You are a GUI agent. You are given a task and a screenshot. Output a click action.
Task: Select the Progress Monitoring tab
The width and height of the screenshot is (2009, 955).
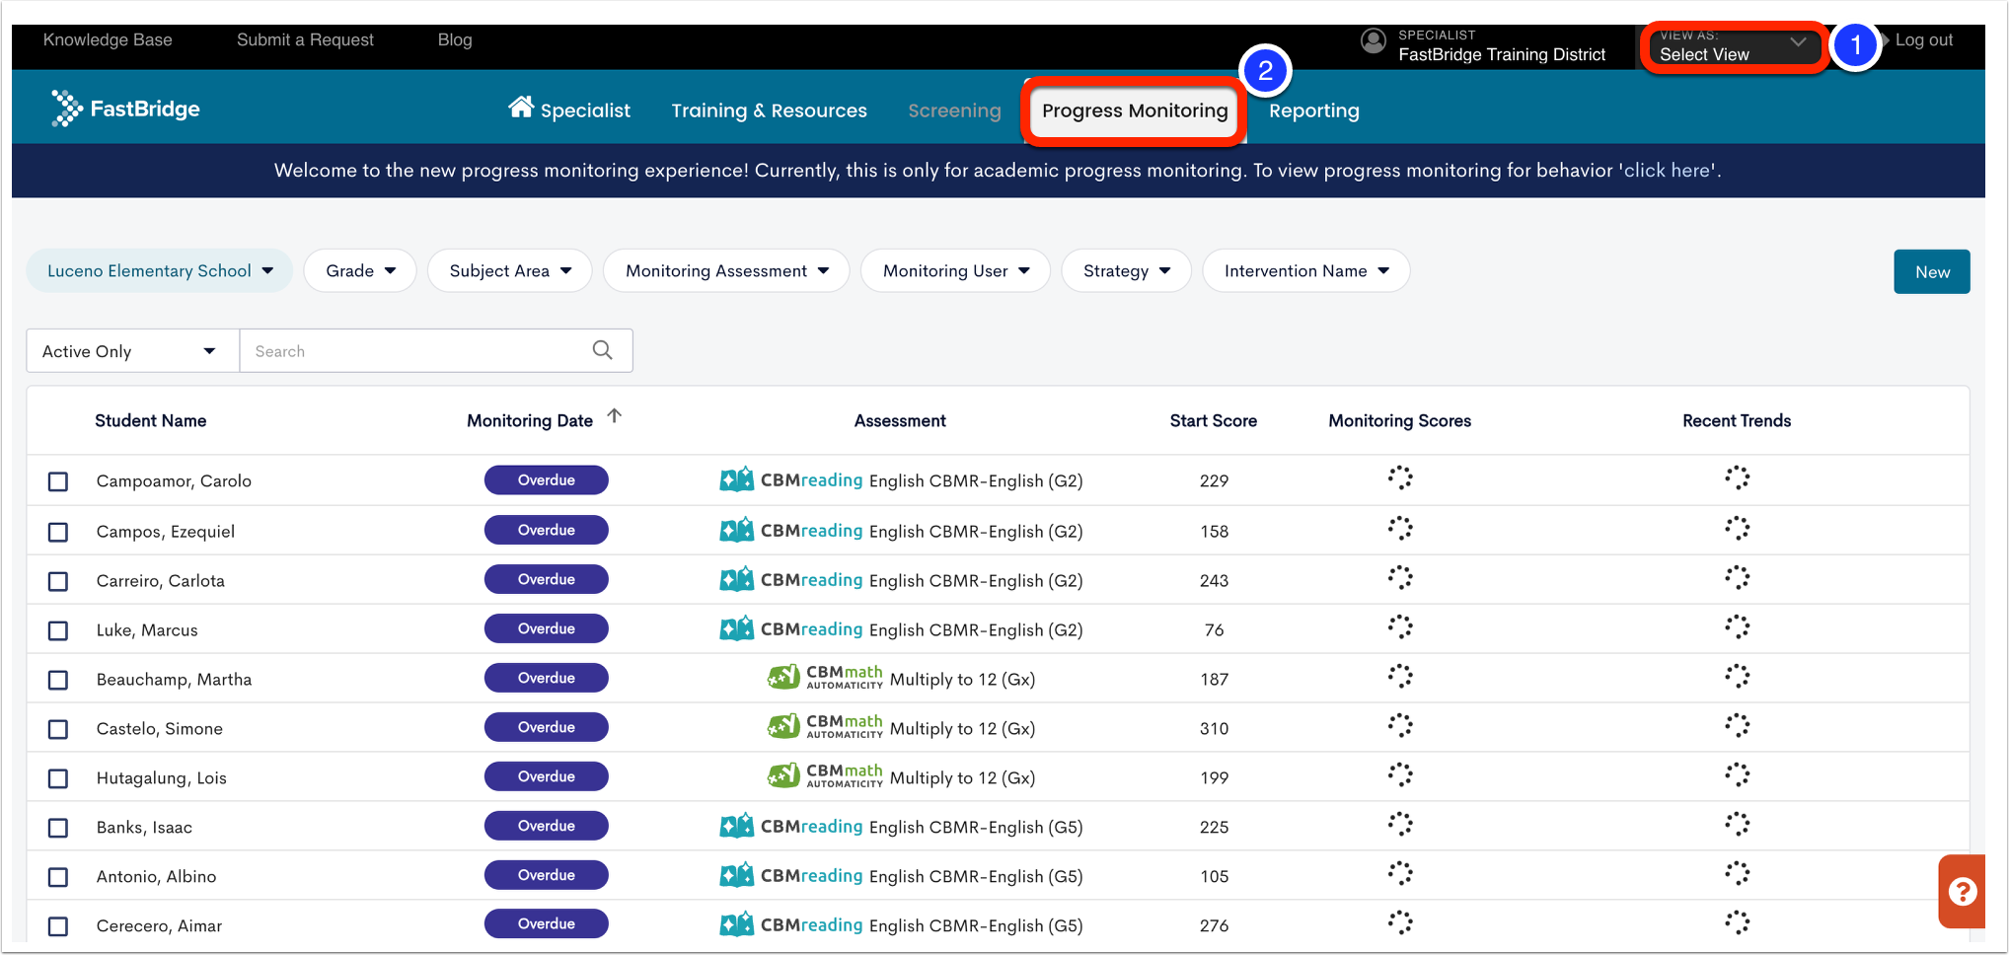click(1135, 110)
